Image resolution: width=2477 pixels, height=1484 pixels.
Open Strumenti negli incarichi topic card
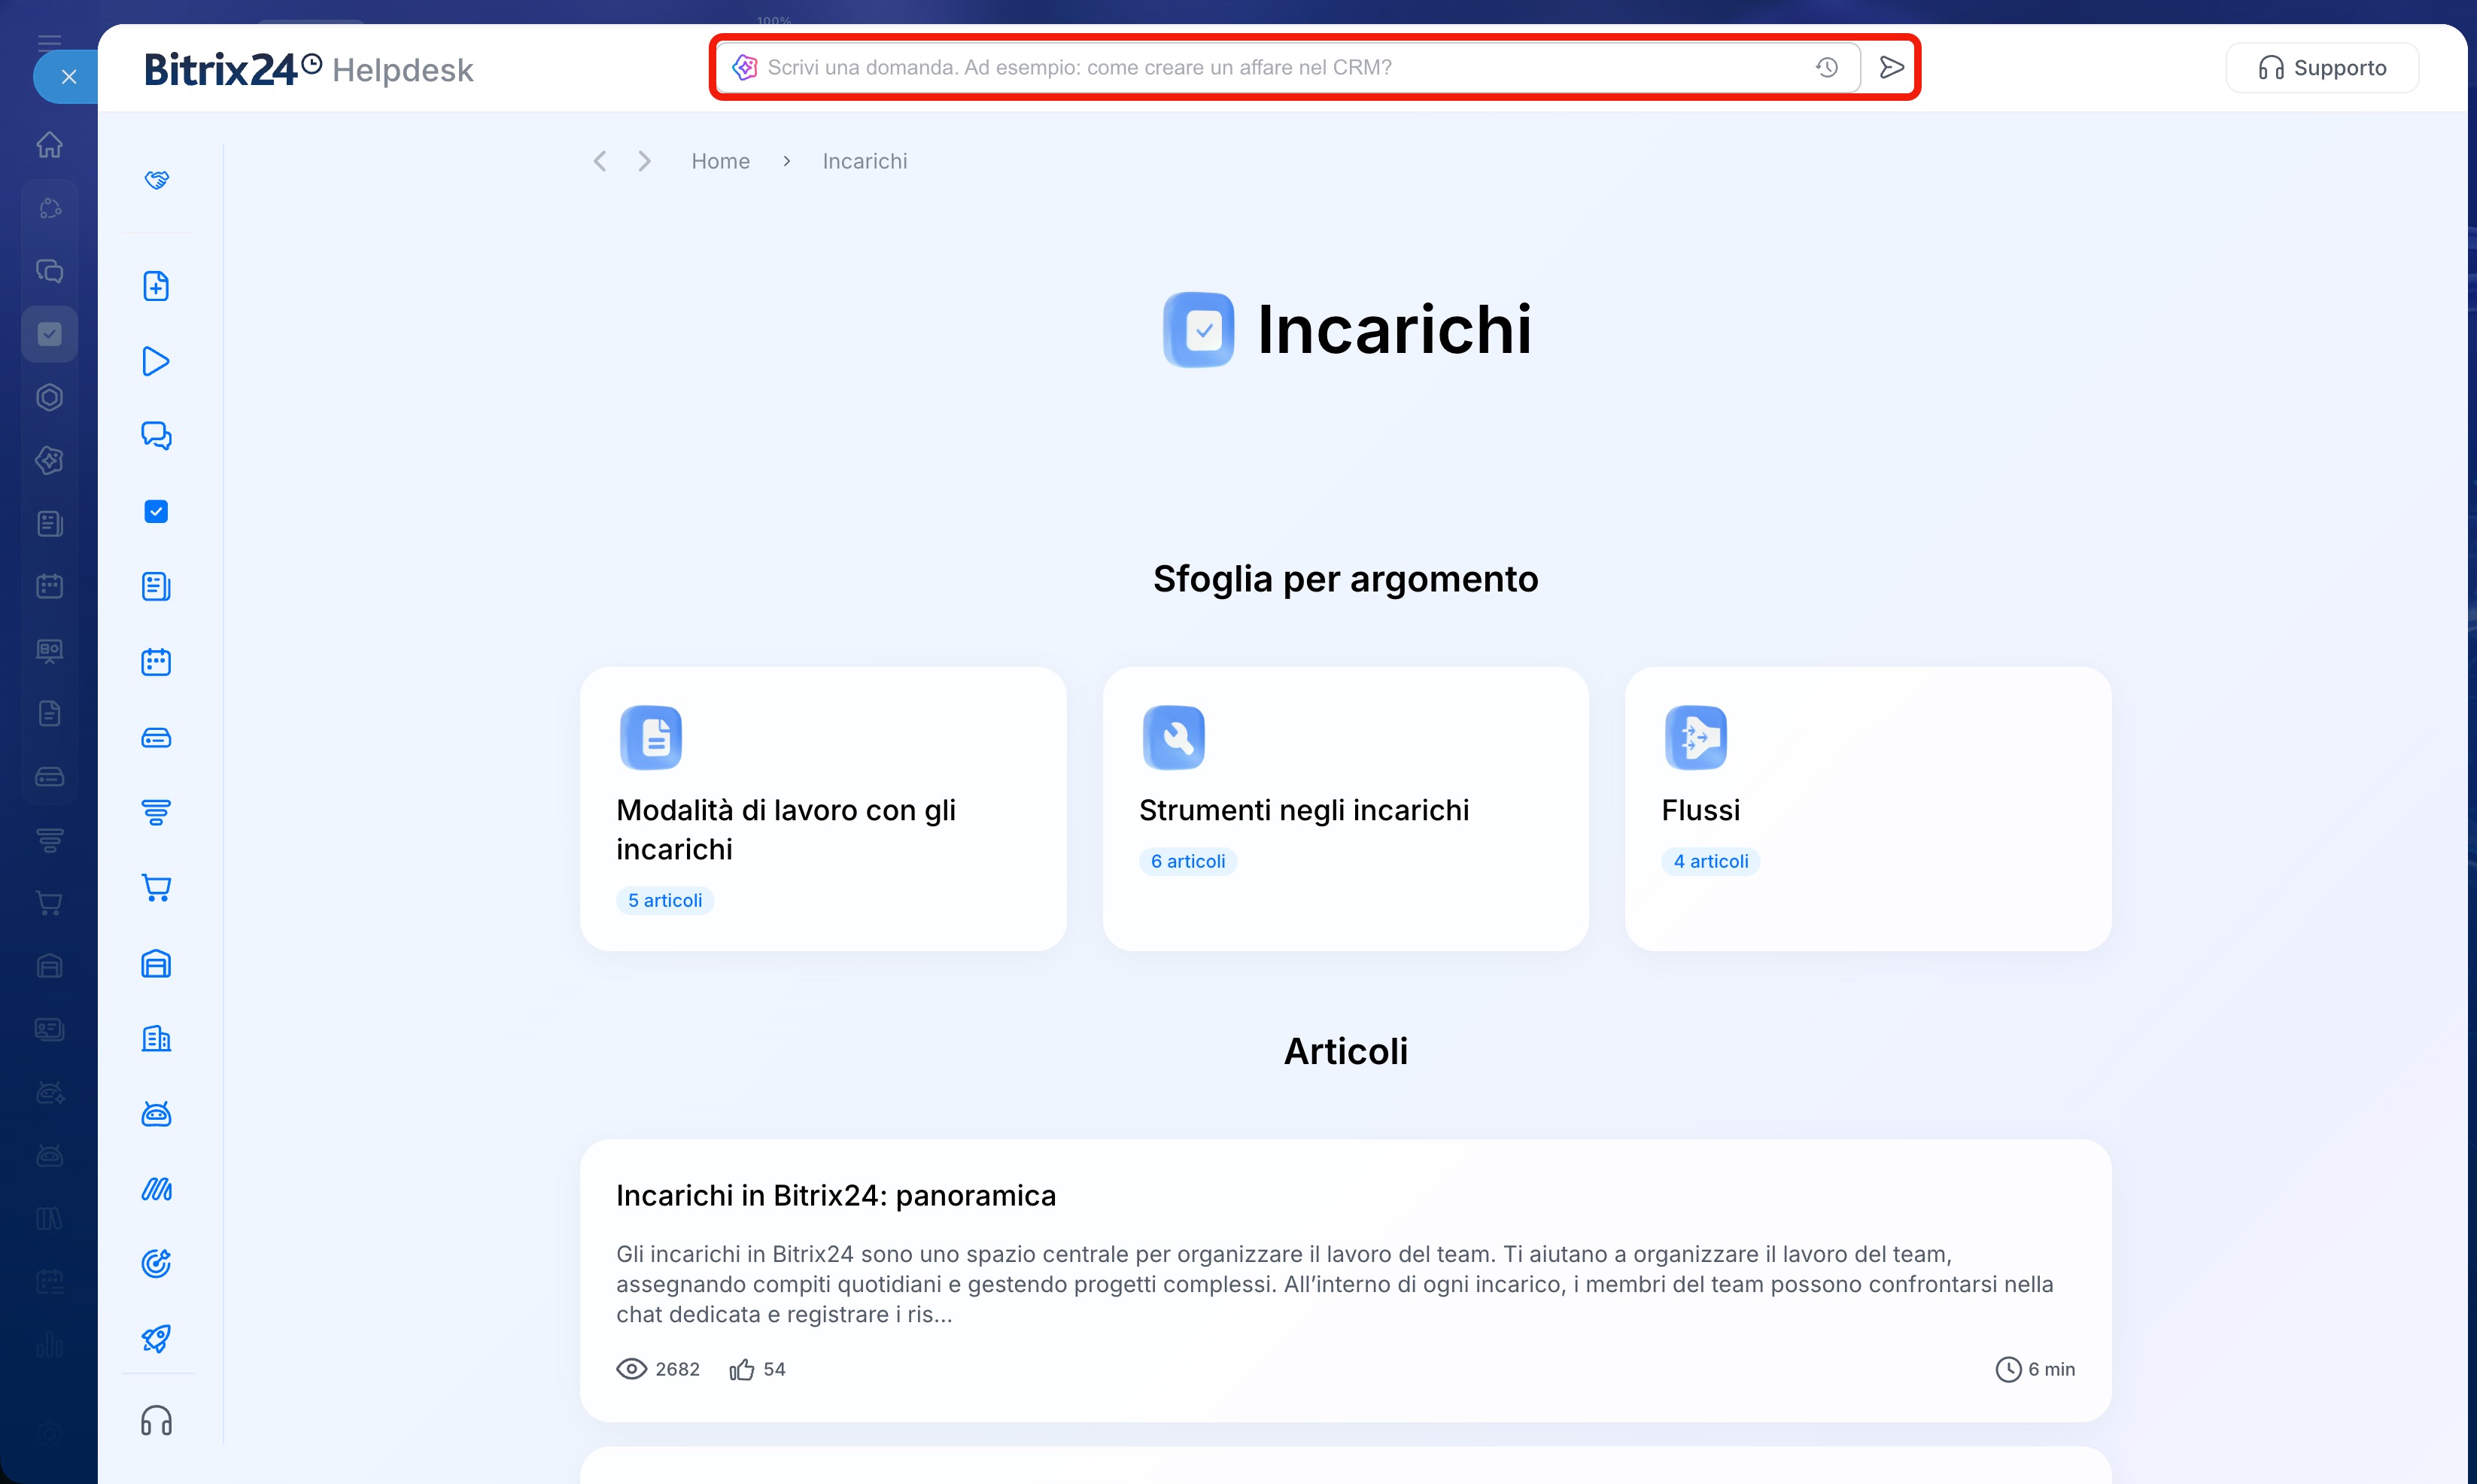click(1345, 809)
